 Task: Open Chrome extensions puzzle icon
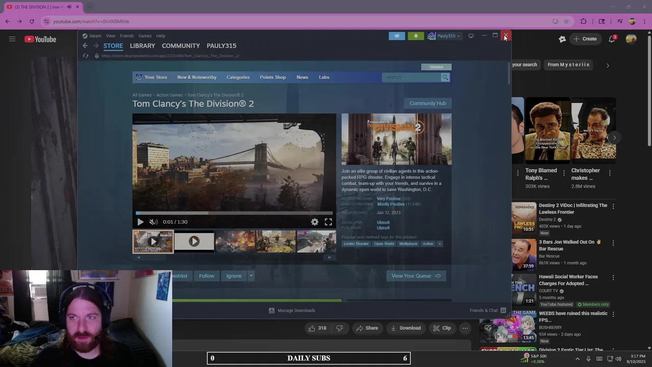coord(584,21)
